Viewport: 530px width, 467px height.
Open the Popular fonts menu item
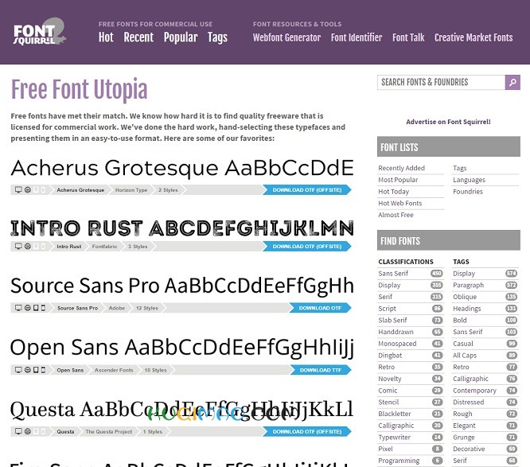coord(181,37)
